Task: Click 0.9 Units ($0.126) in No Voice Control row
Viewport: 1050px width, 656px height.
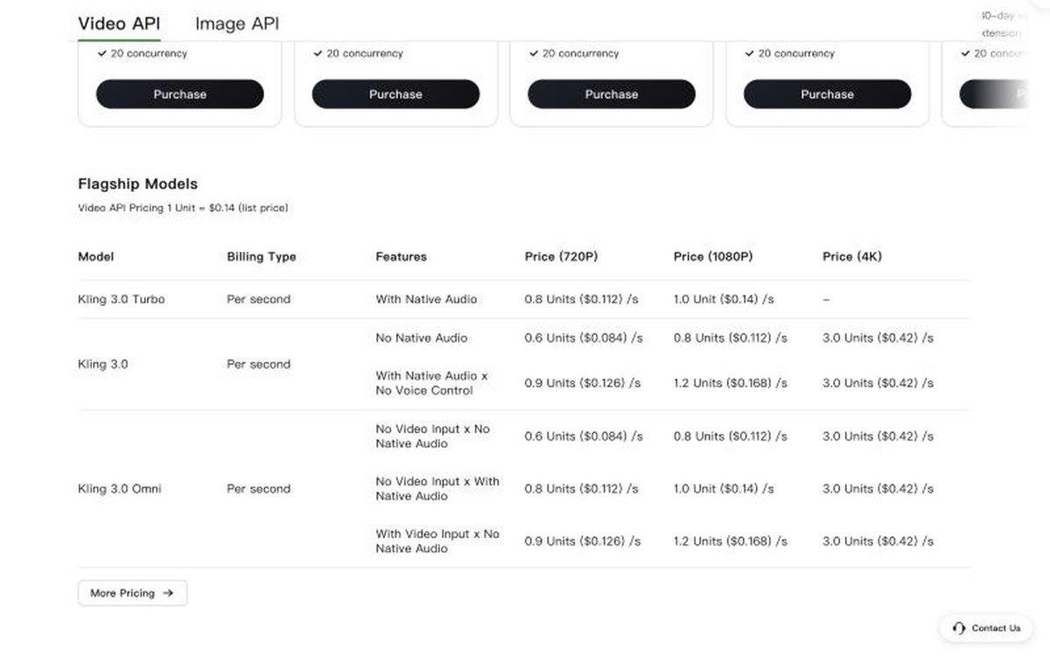Action: coord(582,383)
